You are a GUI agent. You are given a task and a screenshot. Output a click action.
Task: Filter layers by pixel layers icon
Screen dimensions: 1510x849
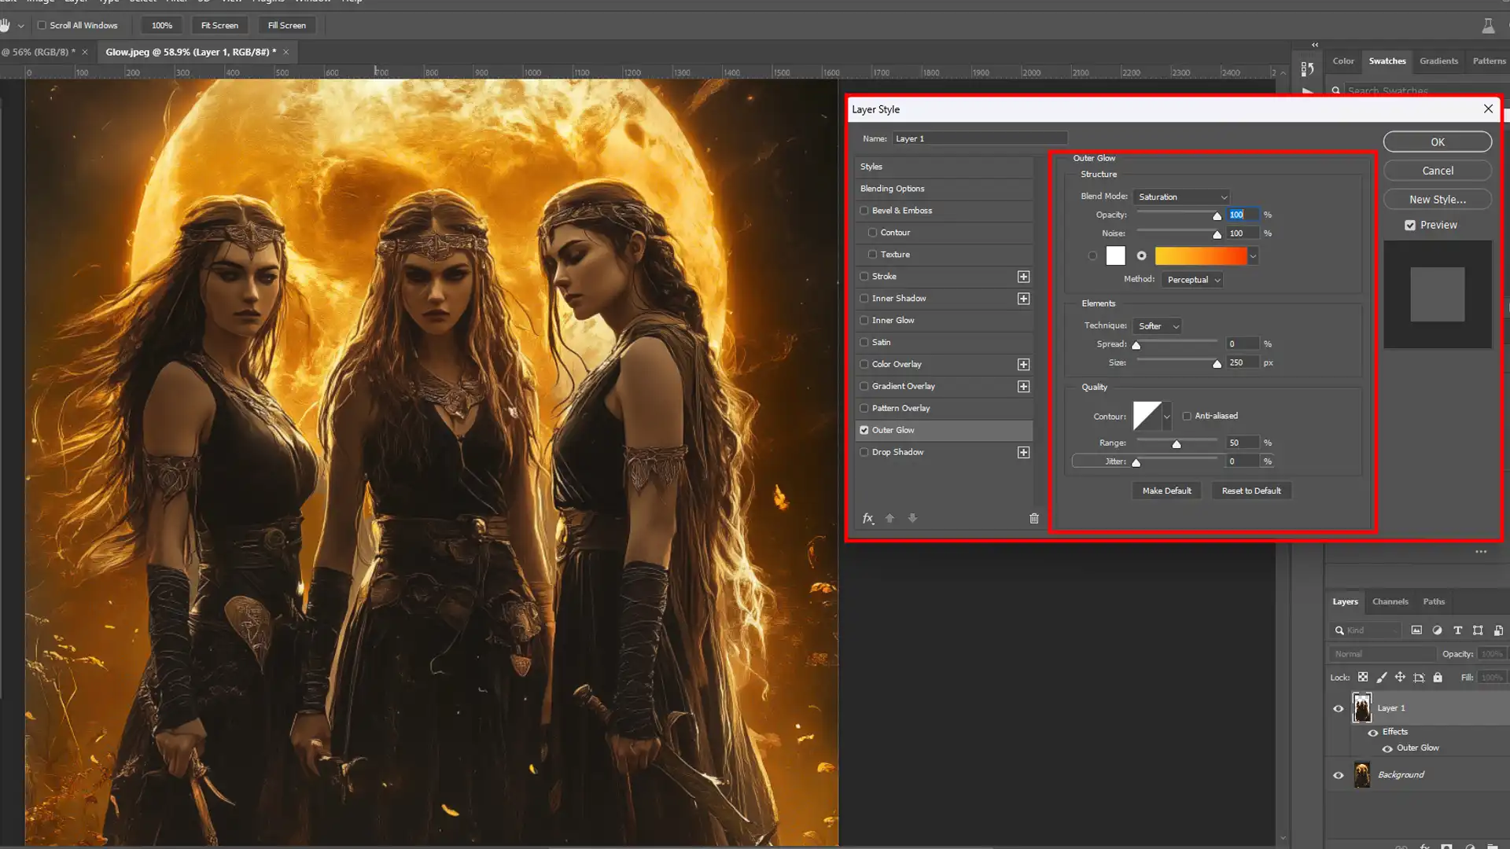(1416, 630)
